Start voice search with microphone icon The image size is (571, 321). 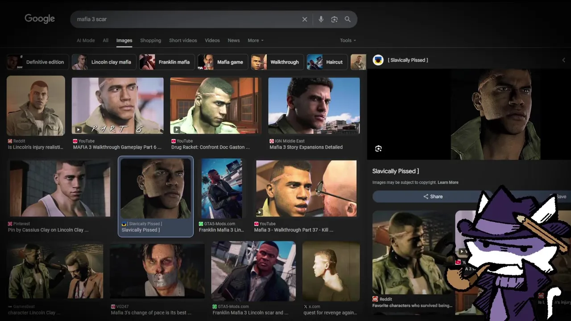point(321,19)
